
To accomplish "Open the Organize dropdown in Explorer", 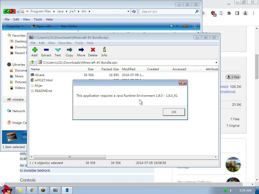I will coord(15,26).
